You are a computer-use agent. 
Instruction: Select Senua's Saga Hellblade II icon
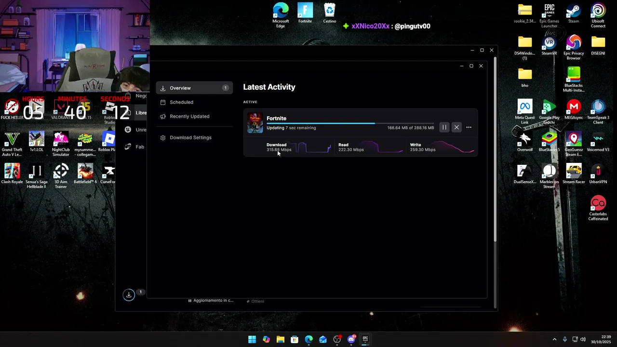point(37,176)
